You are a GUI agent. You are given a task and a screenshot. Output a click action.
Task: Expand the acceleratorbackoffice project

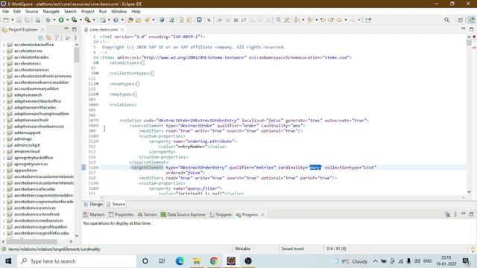(4, 45)
